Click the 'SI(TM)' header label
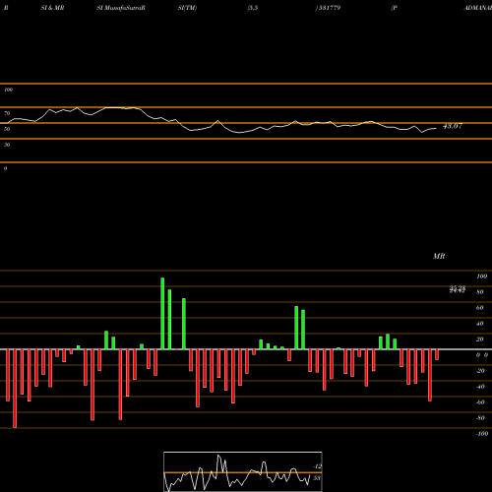This screenshot has height=492, width=492. point(187,8)
